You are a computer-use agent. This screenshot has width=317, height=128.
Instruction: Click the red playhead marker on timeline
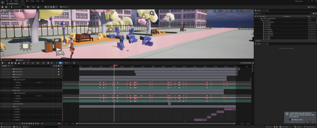pos(114,65)
